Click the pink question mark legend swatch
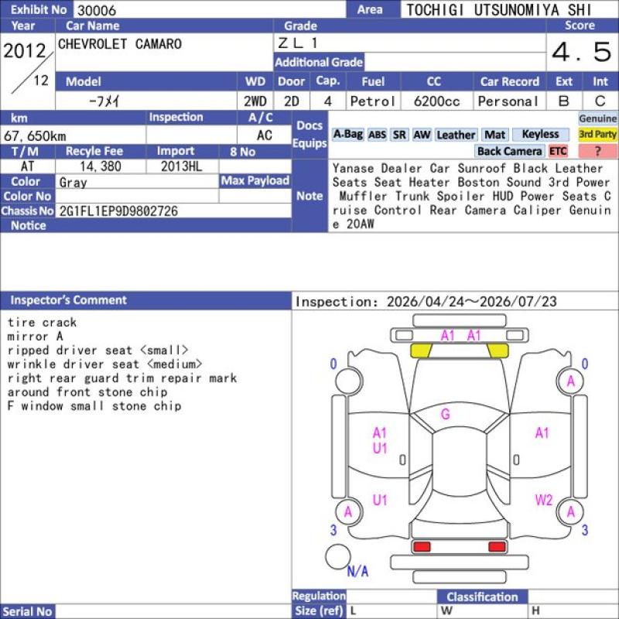This screenshot has height=619, width=619. tap(597, 151)
